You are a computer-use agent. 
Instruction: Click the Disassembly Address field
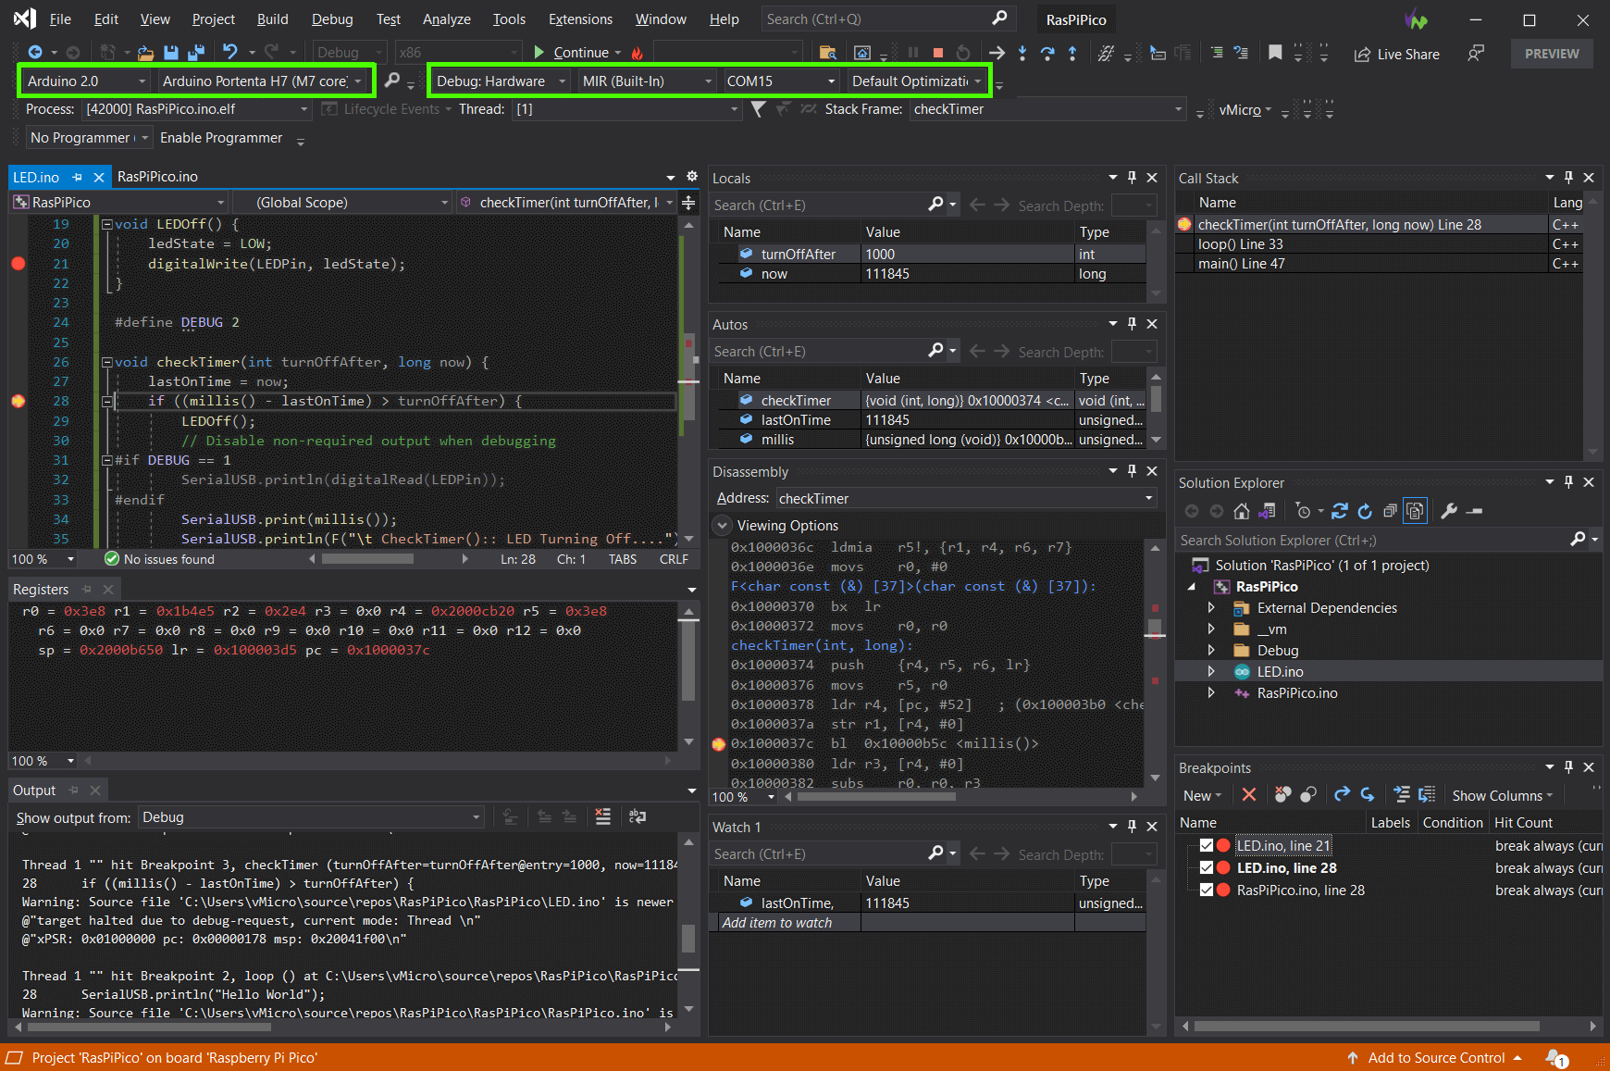click(966, 498)
